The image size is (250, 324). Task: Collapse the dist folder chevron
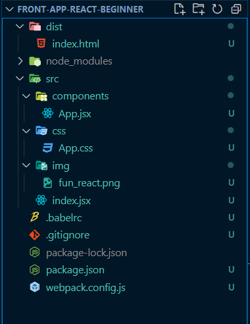20,26
